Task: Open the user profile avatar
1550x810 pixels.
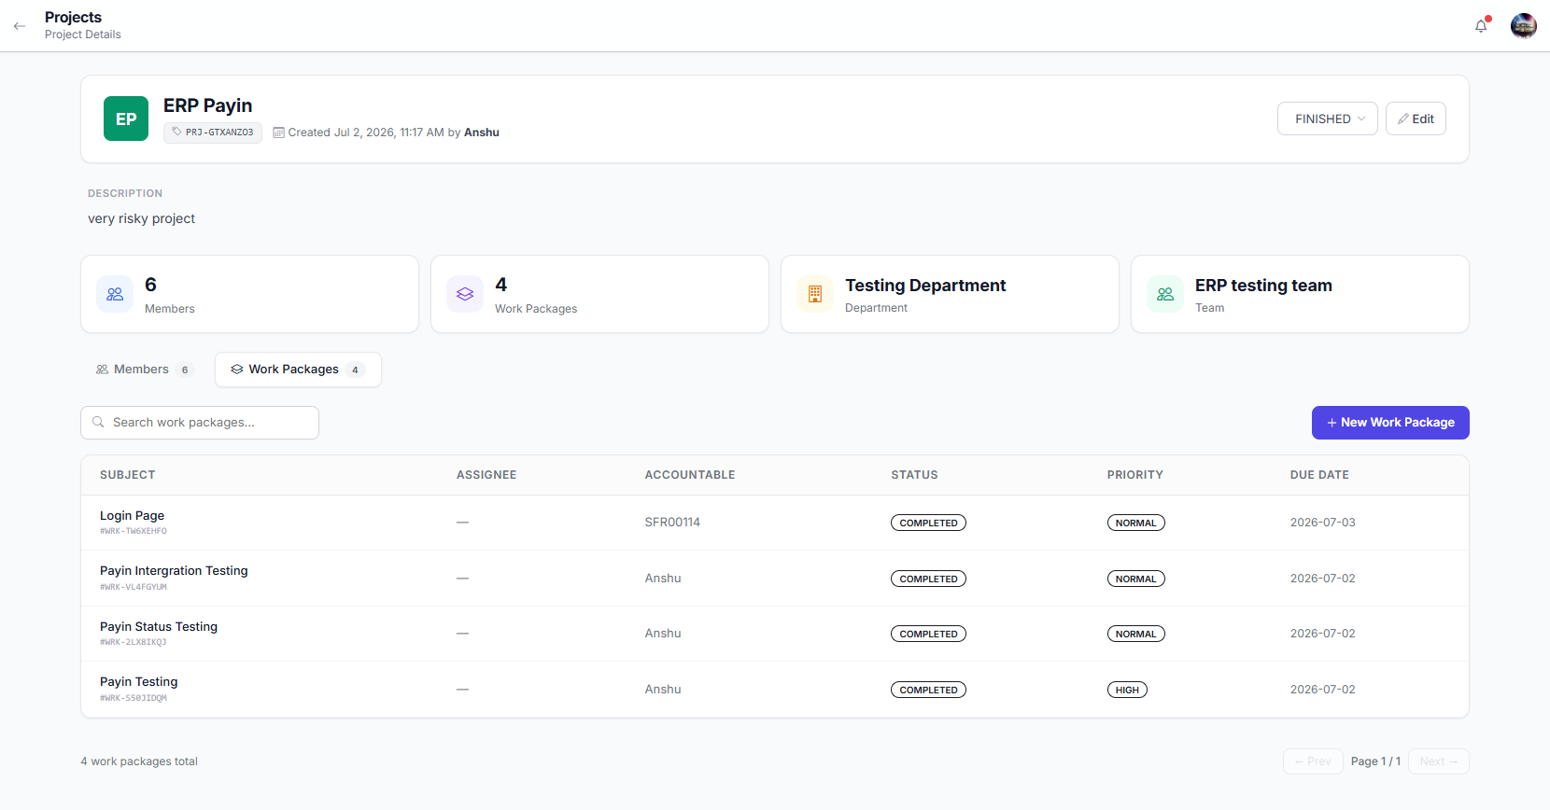Action: click(1524, 26)
